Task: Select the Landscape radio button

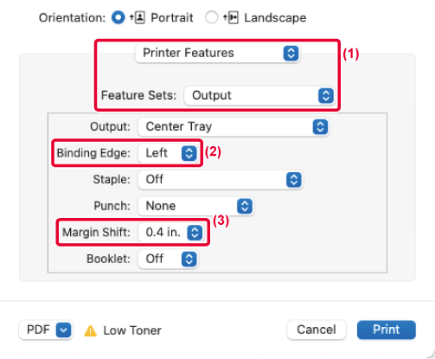Action: (x=211, y=17)
